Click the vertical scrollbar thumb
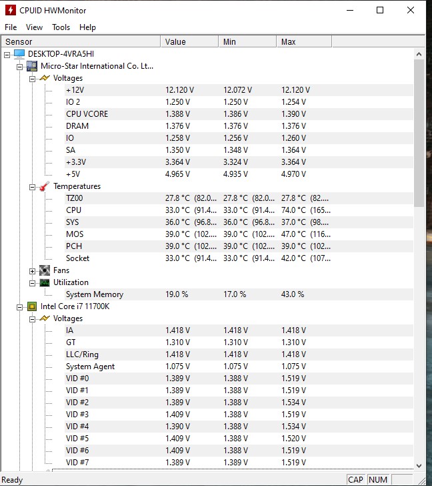The height and width of the screenshot is (486, 432). [x=419, y=133]
